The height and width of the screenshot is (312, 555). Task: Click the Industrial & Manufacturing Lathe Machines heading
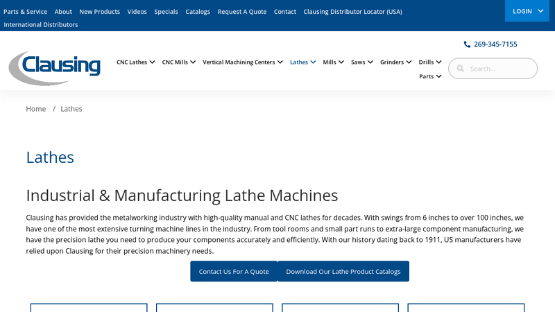click(182, 196)
